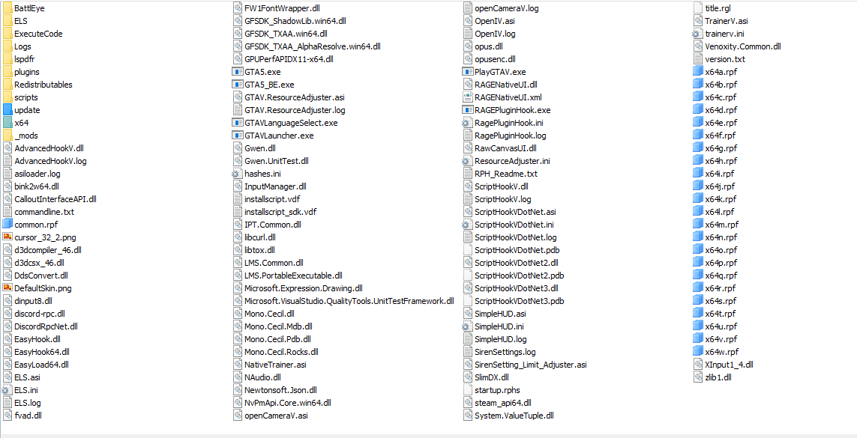Click the x64a.rpf archive icon
857x438 pixels.
(x=697, y=72)
